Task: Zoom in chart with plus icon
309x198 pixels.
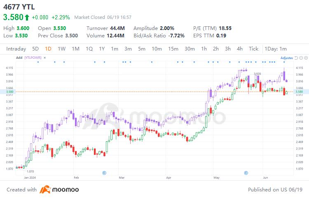Action: [306, 58]
